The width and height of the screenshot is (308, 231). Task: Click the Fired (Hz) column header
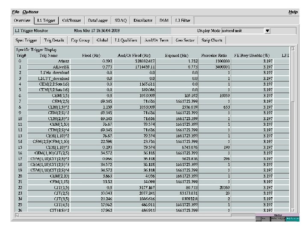pos(91,56)
